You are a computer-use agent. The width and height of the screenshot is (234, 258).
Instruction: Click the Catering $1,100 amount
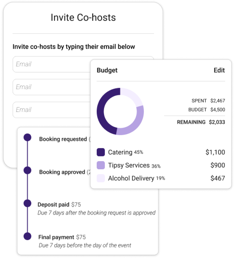pos(215,152)
